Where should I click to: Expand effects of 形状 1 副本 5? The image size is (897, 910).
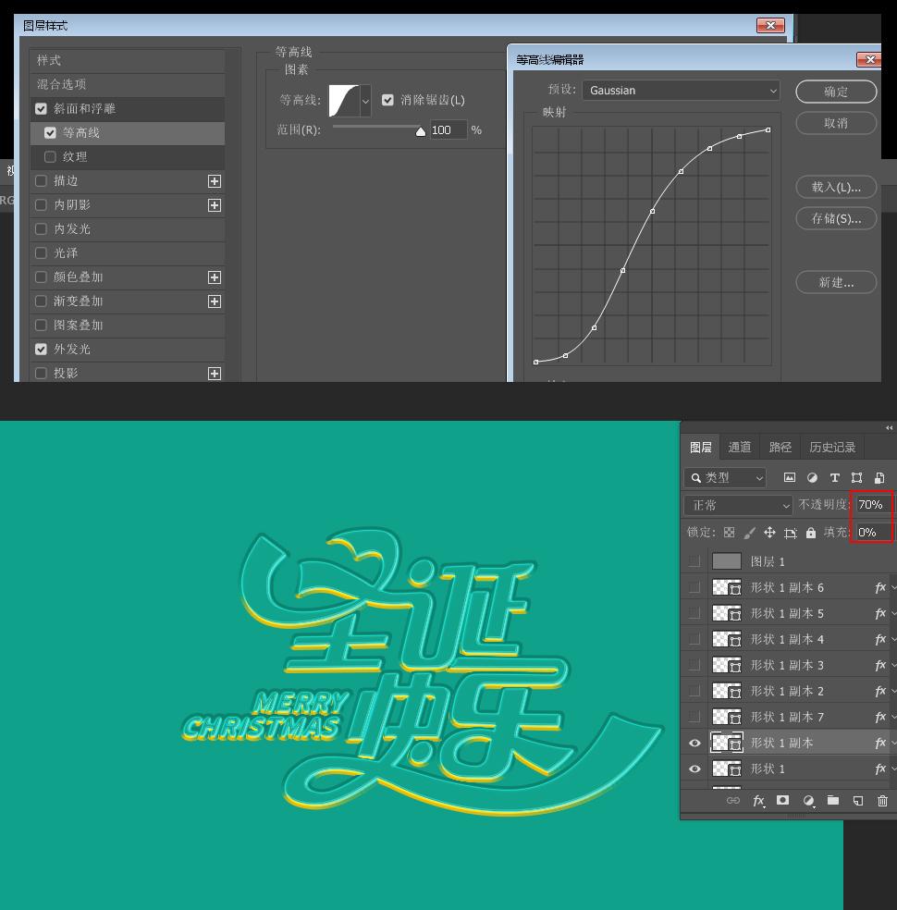[893, 613]
